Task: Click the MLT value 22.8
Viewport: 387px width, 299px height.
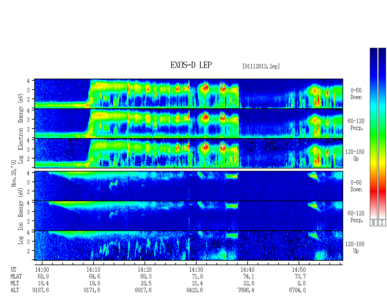Action: point(249,284)
